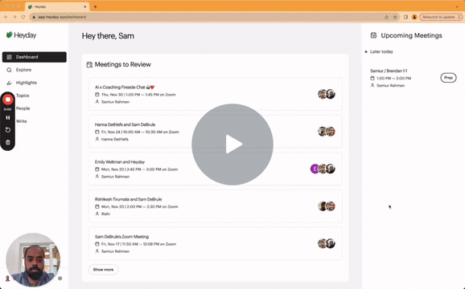This screenshot has width=465, height=289.
Task: Click the share icon in the address bar
Action: (x=386, y=17)
